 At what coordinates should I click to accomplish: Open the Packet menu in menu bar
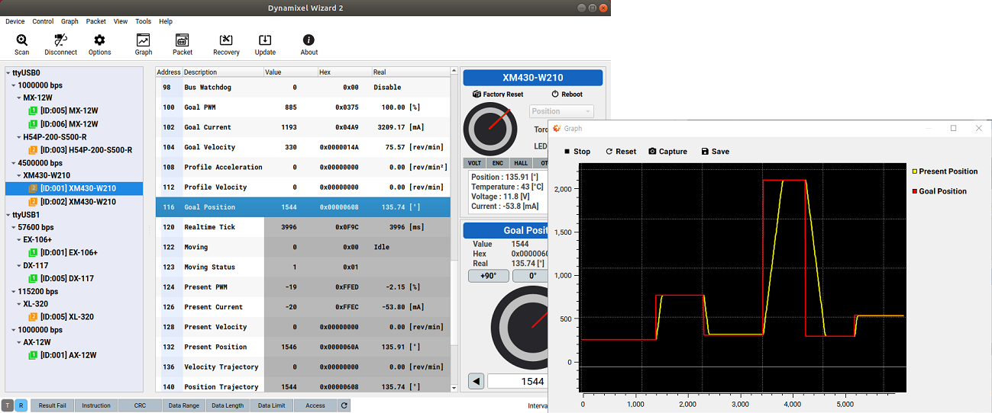[96, 21]
